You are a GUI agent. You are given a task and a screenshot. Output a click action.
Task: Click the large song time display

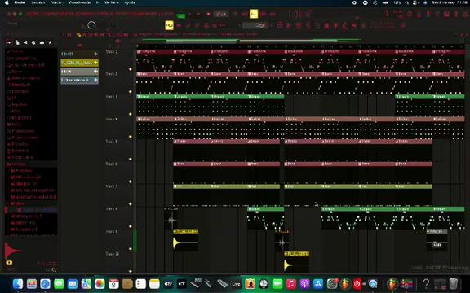[300, 14]
